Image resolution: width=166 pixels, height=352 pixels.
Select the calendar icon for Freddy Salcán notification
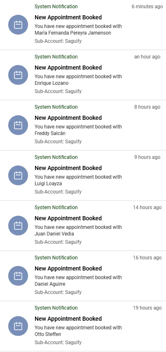tap(18, 125)
